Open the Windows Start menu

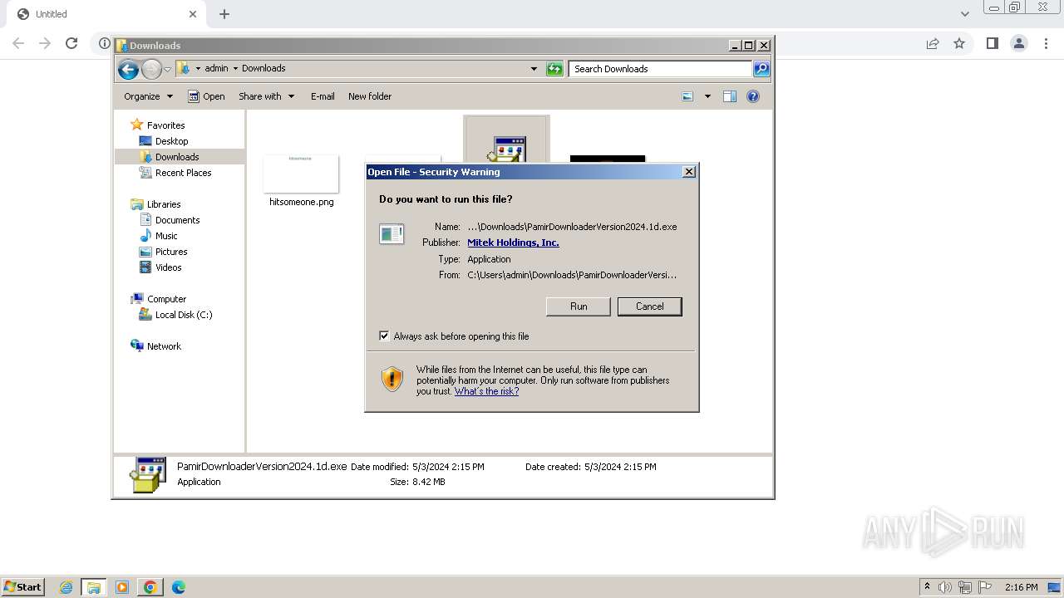(23, 587)
